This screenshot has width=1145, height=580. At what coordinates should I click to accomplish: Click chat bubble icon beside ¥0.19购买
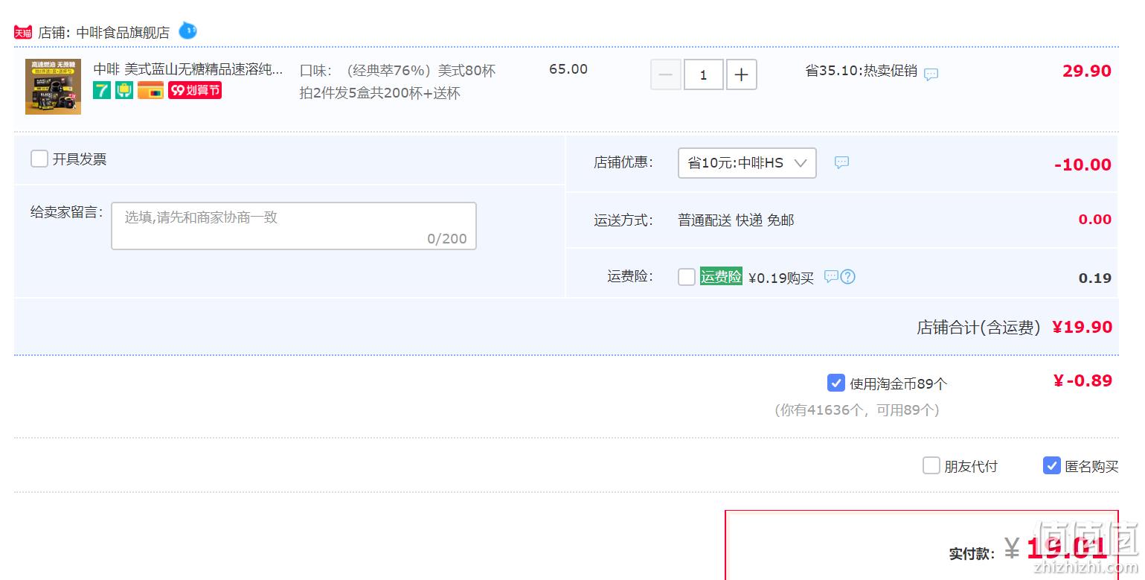pyautogui.click(x=831, y=276)
